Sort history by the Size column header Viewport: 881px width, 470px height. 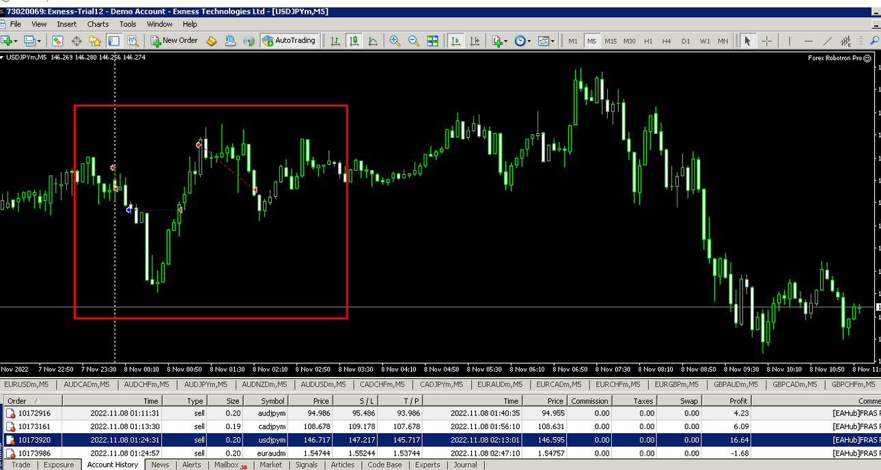(225, 401)
